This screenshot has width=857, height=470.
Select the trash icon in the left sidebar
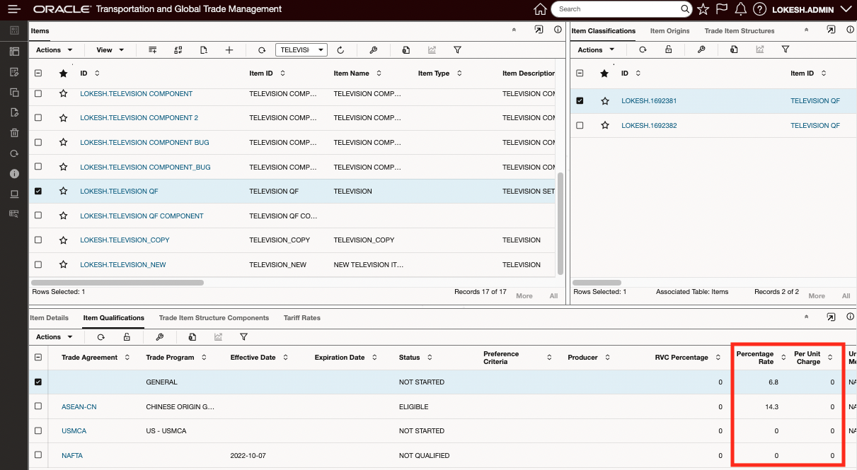13,132
